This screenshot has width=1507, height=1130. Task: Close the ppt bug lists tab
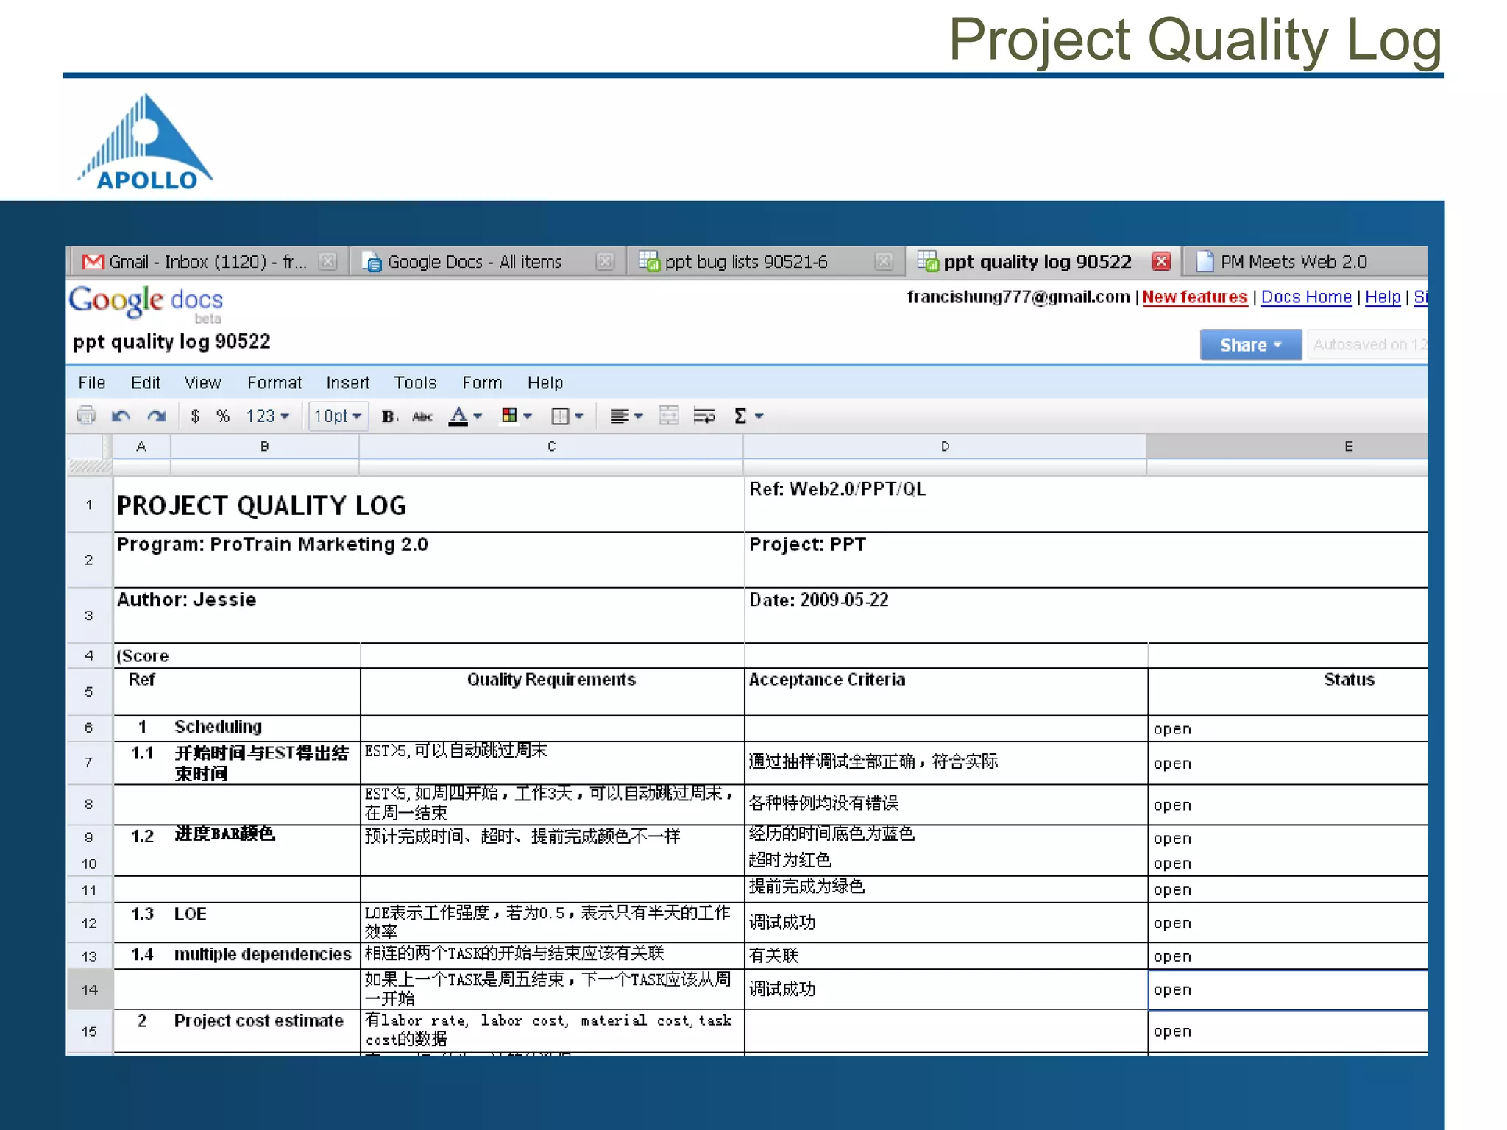pyautogui.click(x=884, y=261)
